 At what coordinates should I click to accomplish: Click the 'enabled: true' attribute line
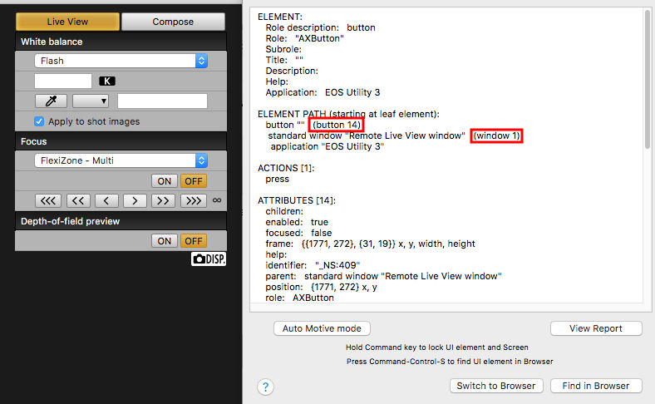pyautogui.click(x=297, y=222)
